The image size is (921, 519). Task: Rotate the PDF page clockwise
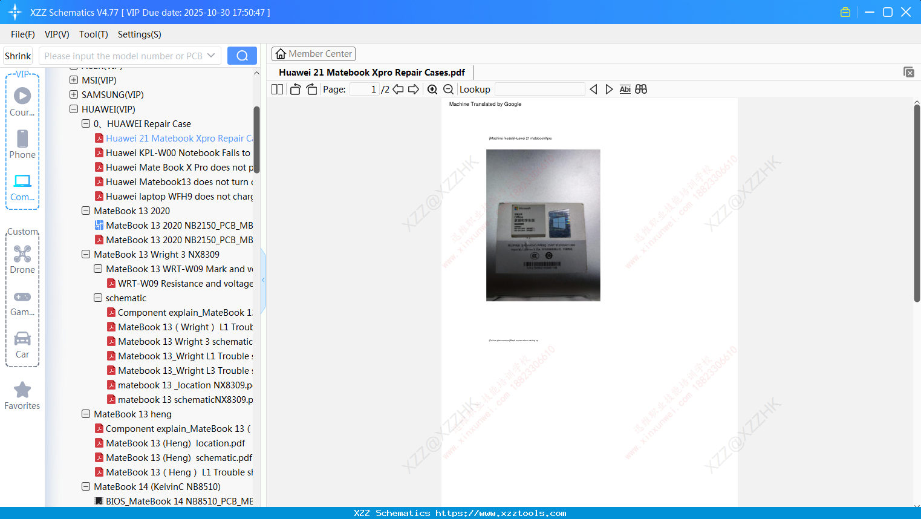311,90
